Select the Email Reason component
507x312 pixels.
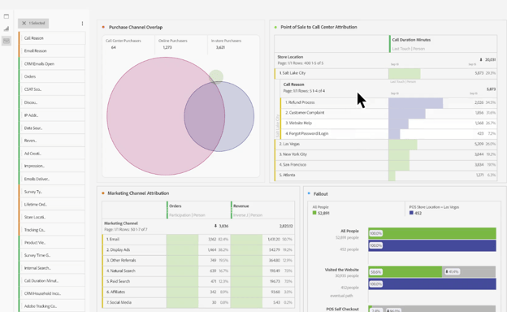[52, 50]
